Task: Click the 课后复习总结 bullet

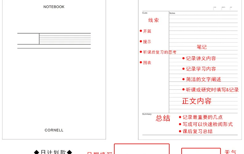Action: pyautogui.click(x=196, y=131)
